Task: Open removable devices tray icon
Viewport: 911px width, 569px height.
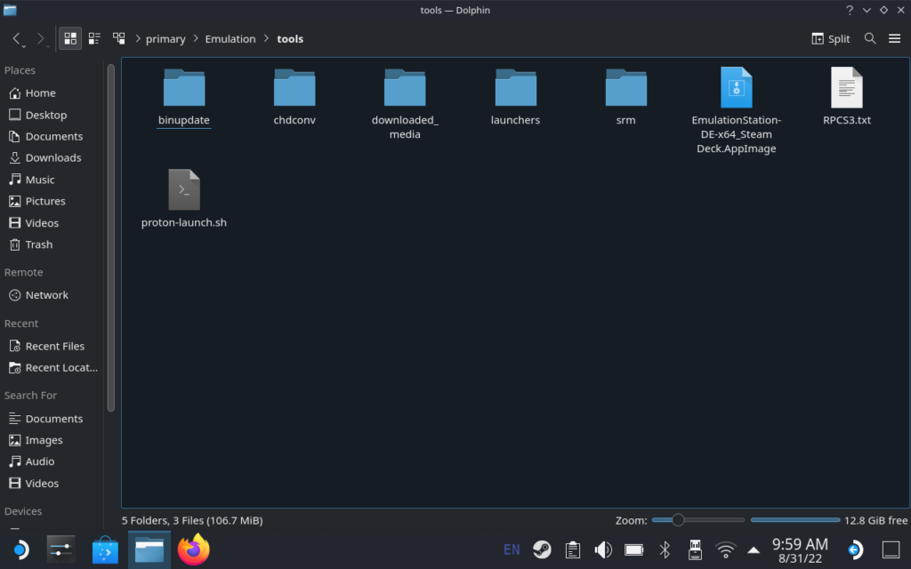Action: [x=695, y=549]
